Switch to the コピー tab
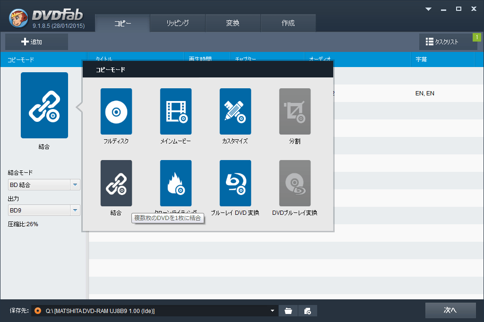 tap(122, 23)
